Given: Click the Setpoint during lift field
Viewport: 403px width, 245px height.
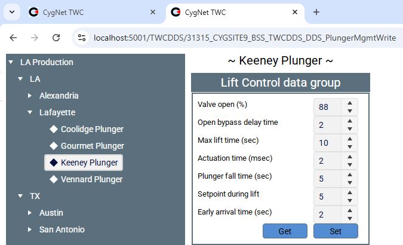Looking at the screenshot, I should coord(327,197).
